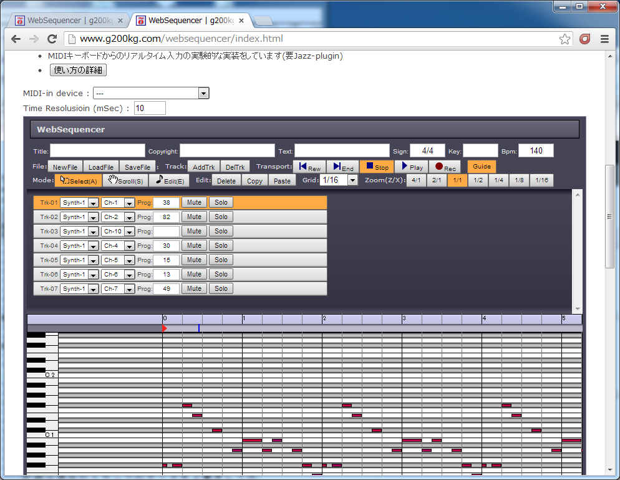The width and height of the screenshot is (620, 480).
Task: Open the Chrome menu hamburger icon
Action: [604, 39]
